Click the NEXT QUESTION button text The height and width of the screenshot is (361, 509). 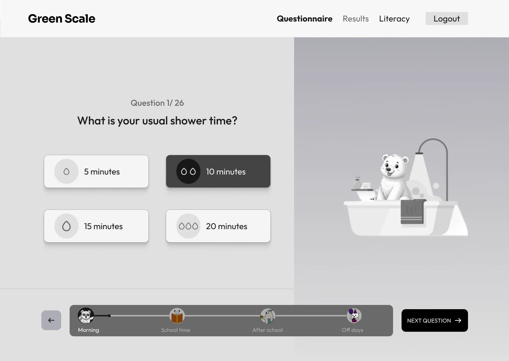pos(429,321)
